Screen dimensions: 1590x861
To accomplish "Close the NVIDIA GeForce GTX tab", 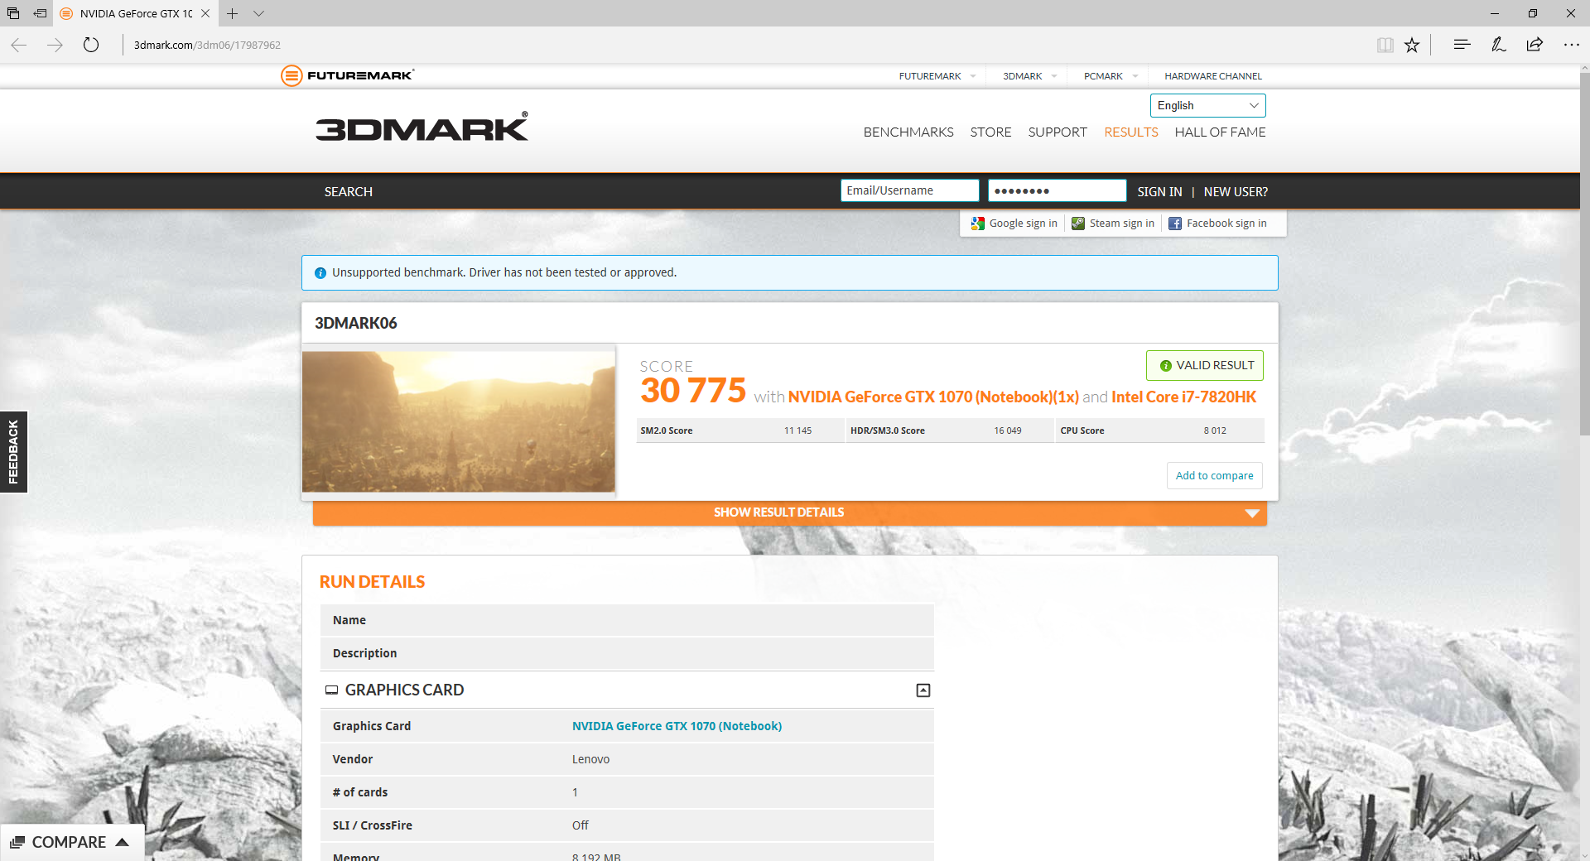I will pos(205,13).
